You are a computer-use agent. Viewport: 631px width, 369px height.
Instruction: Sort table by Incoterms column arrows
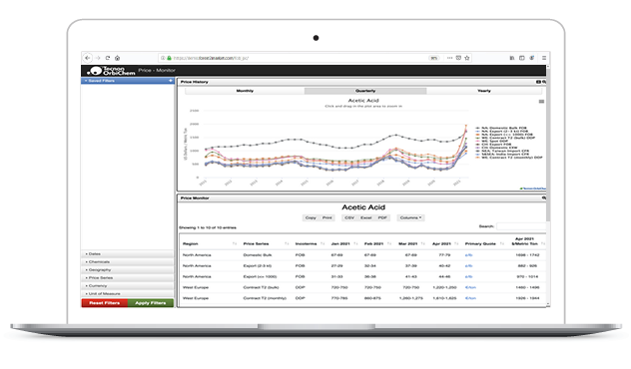click(322, 244)
